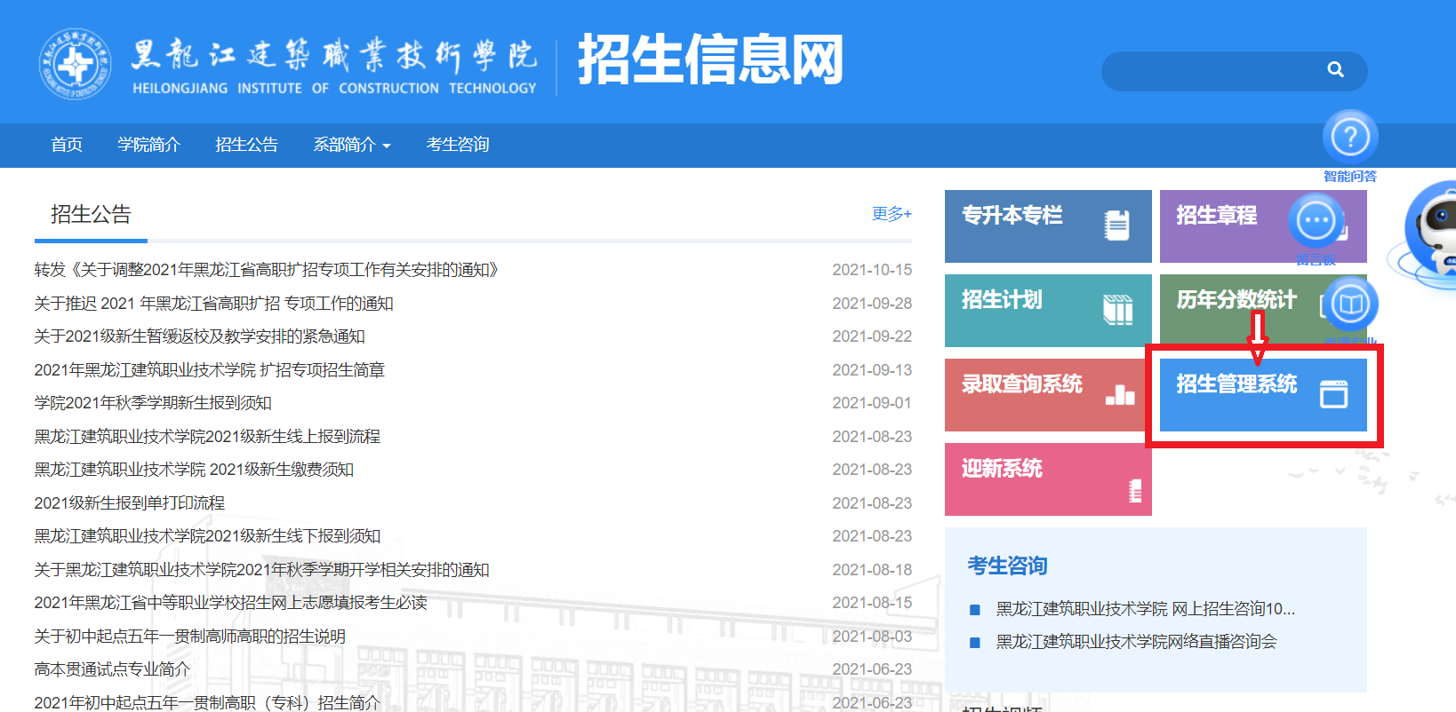
Task: Open the 招生计划 tile
Action: [x=1047, y=310]
